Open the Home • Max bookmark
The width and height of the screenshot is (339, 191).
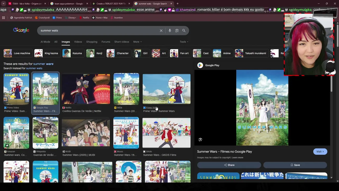click(100, 18)
